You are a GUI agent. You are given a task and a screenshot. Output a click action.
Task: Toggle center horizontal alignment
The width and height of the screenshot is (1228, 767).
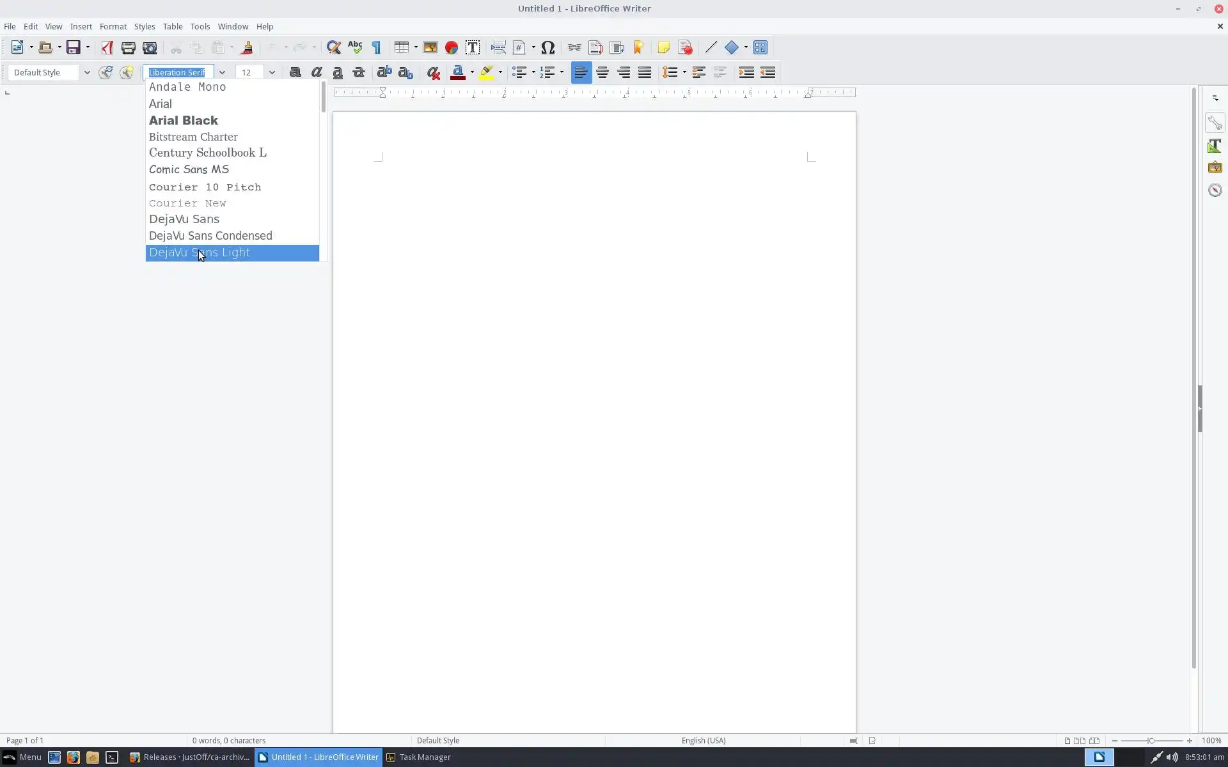(602, 73)
